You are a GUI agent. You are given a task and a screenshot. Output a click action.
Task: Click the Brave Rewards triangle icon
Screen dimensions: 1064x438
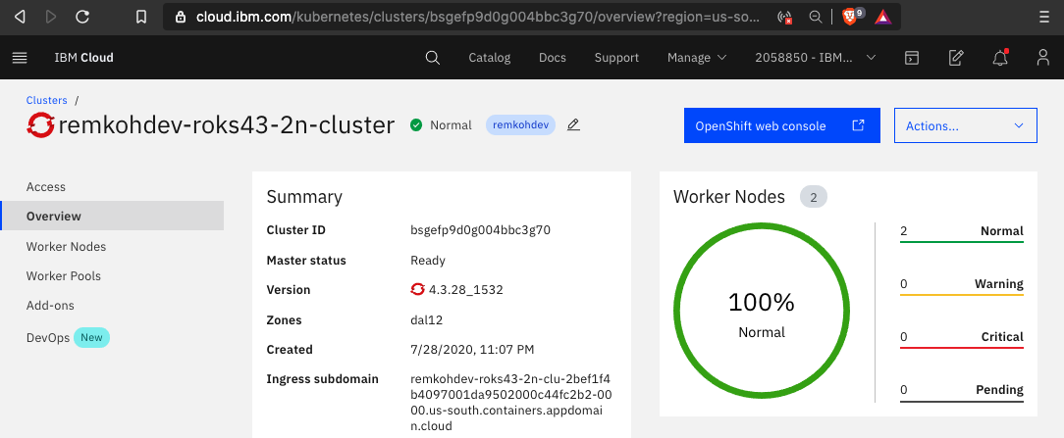tap(882, 17)
